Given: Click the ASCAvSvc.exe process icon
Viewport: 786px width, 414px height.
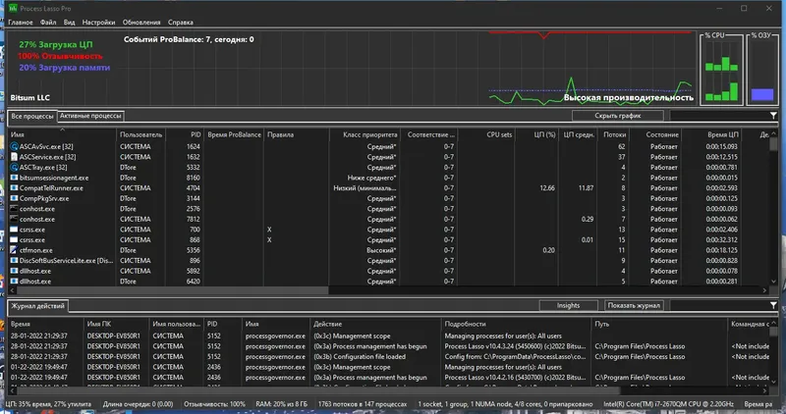Looking at the screenshot, I should (14, 147).
